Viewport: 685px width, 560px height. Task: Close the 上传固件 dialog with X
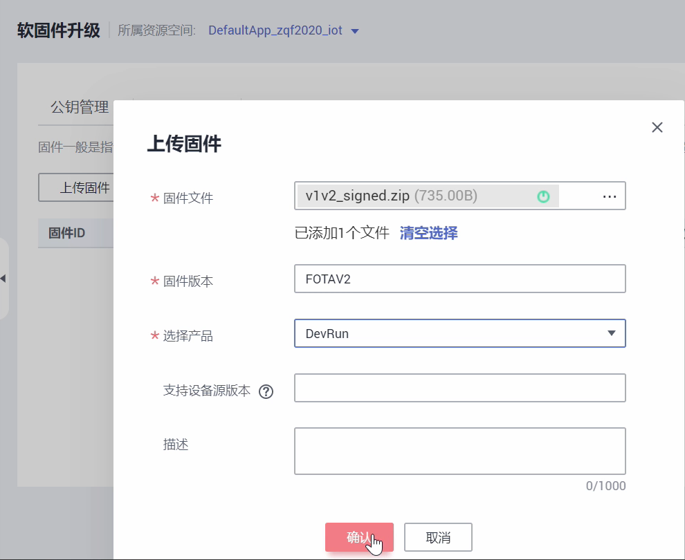(x=657, y=127)
